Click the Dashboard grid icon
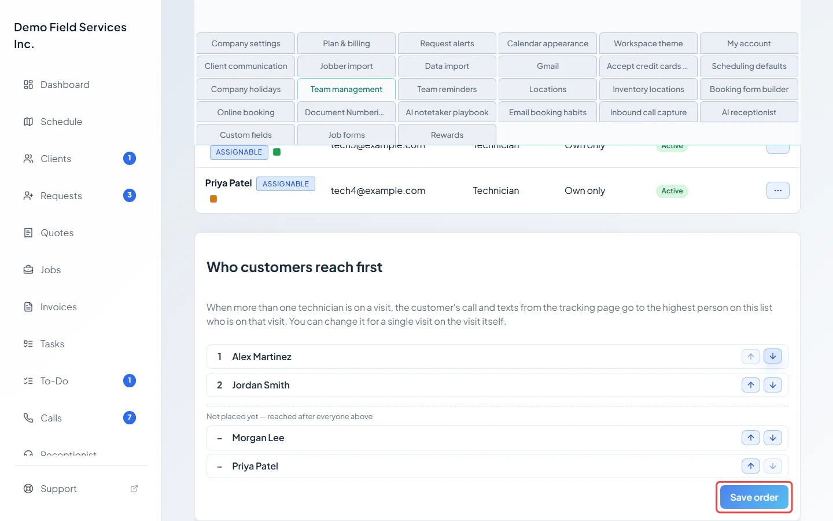The width and height of the screenshot is (833, 521). click(28, 85)
